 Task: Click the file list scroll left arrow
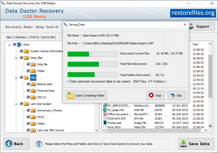pos(104,130)
